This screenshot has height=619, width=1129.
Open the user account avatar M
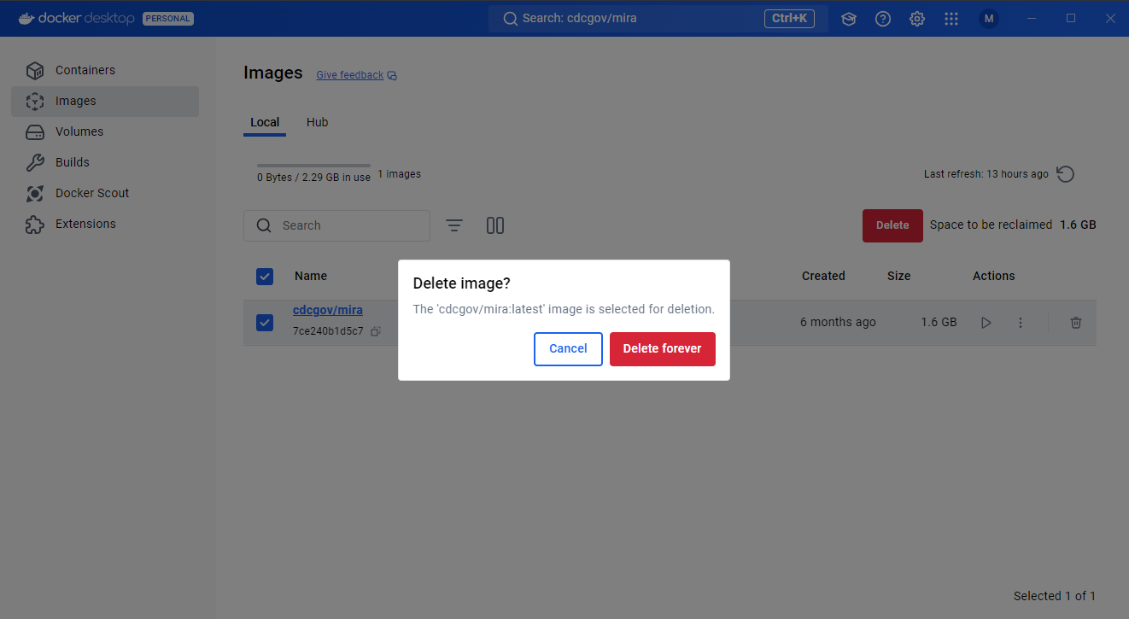(x=989, y=19)
